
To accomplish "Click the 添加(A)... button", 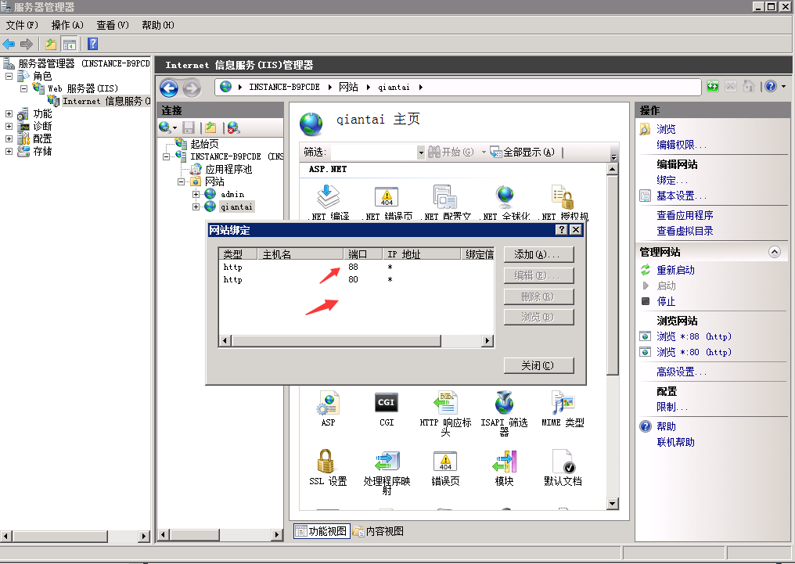I will pyautogui.click(x=539, y=255).
